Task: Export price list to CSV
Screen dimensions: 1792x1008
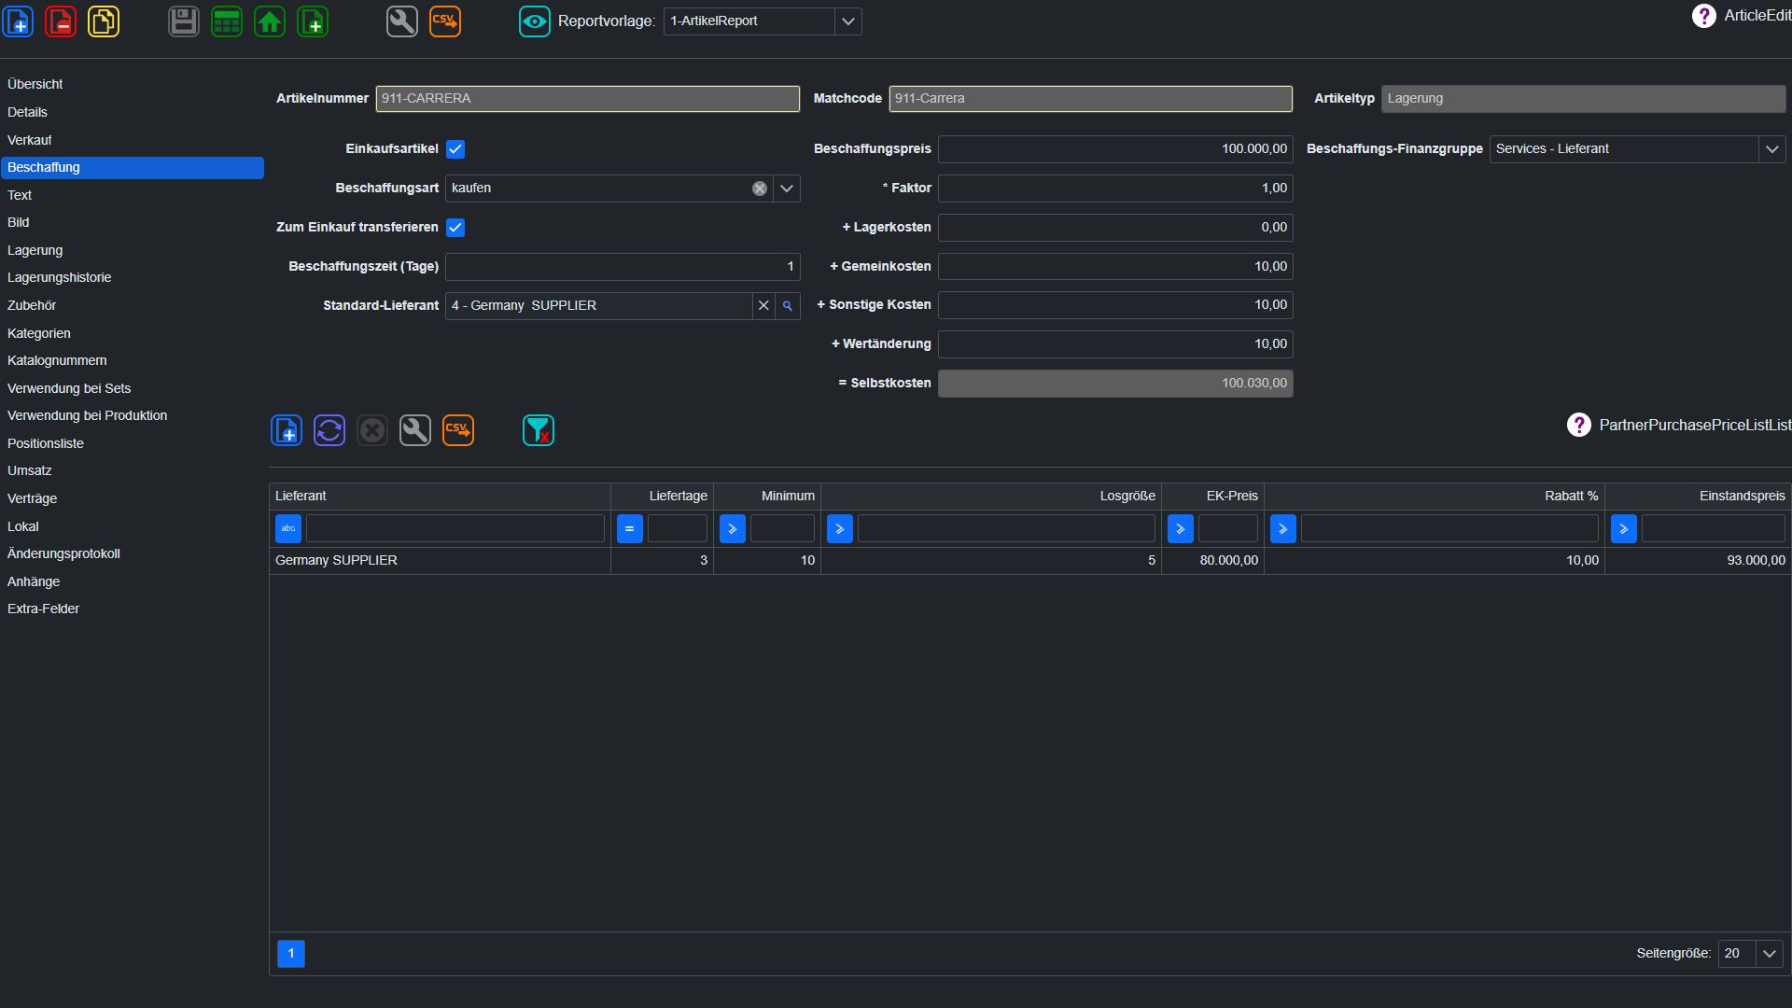Action: [458, 430]
